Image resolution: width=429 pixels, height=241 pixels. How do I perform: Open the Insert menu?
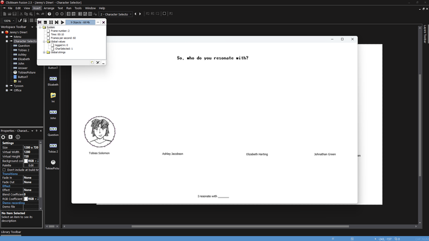pyautogui.click(x=37, y=8)
